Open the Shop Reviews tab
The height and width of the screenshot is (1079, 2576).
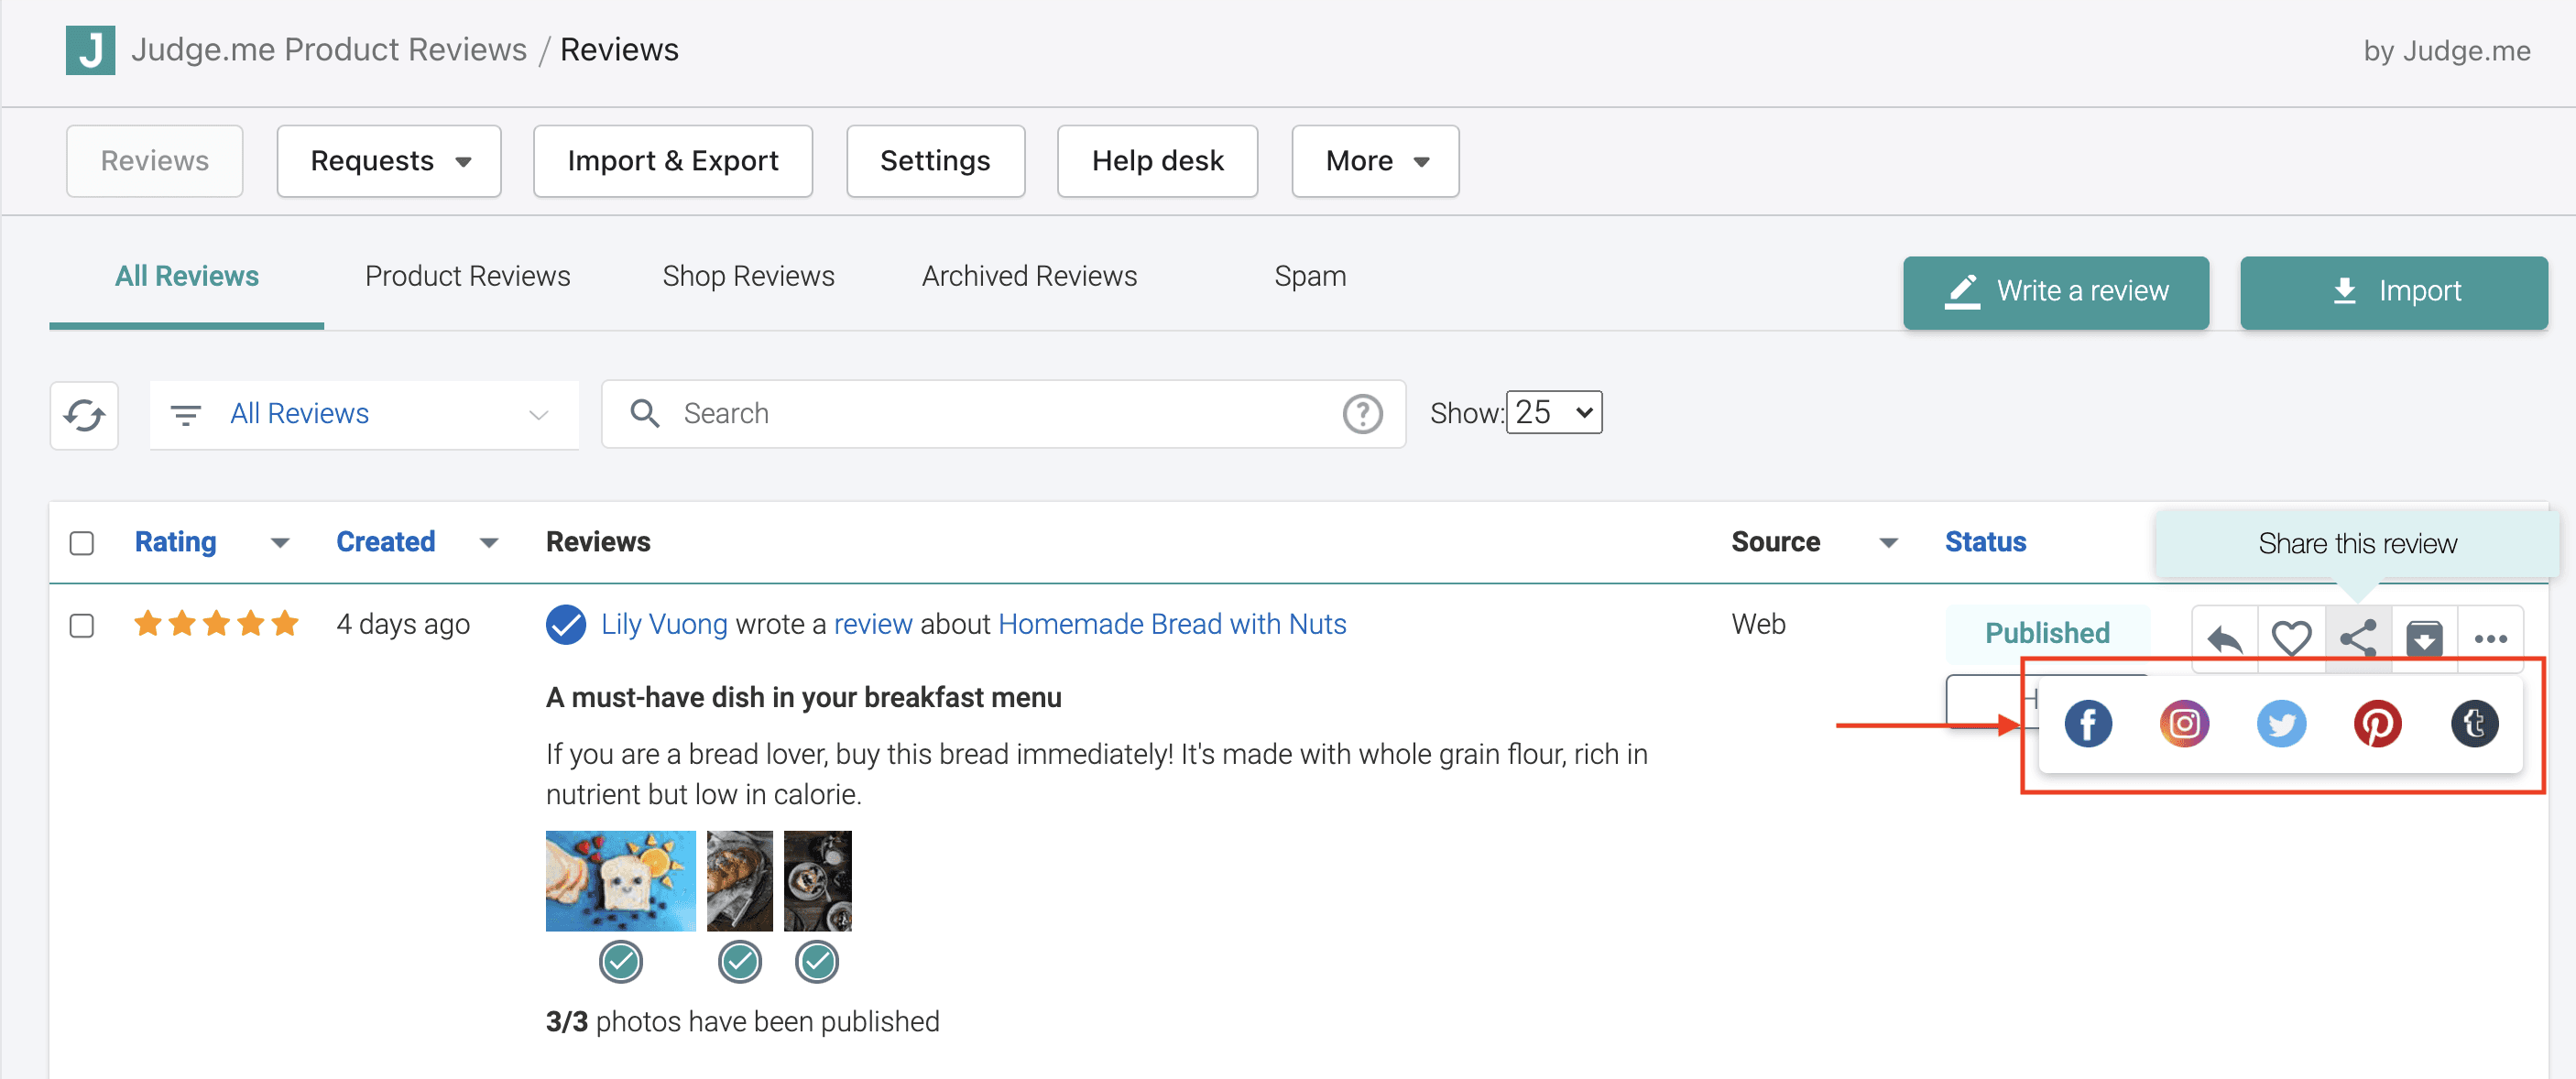tap(748, 276)
